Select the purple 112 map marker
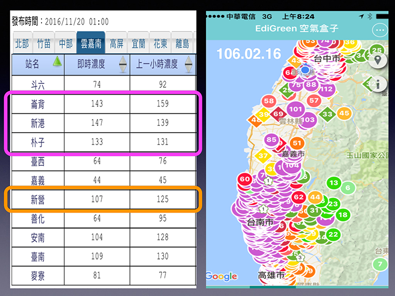The image size is (395, 296). click(x=326, y=89)
